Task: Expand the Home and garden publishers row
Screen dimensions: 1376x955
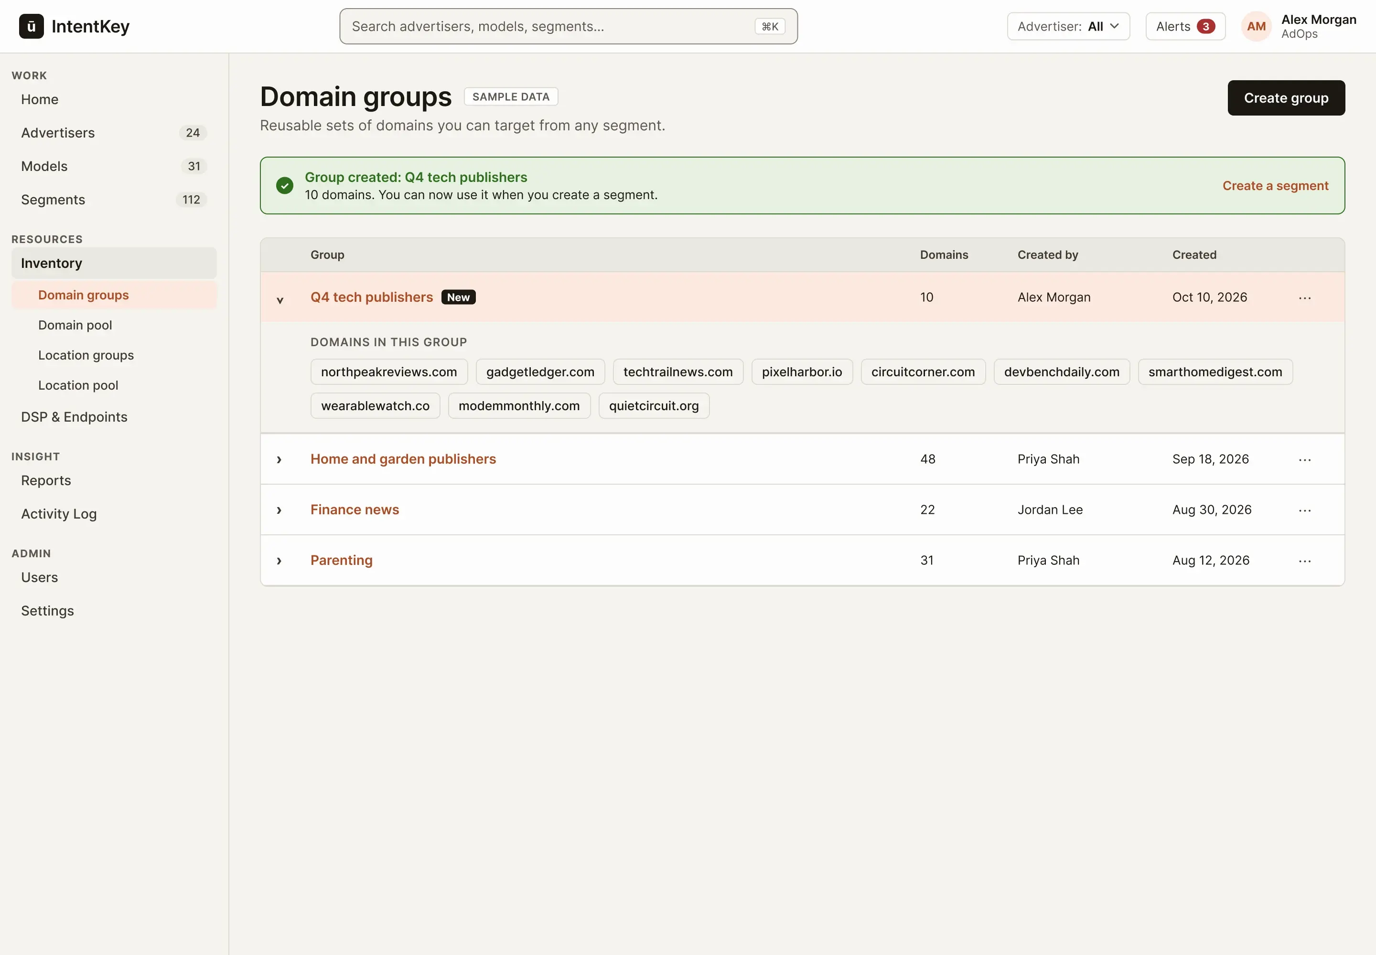Action: [279, 459]
